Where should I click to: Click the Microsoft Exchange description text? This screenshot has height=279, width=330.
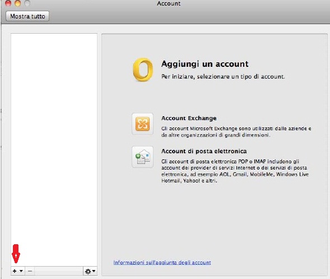click(236, 131)
